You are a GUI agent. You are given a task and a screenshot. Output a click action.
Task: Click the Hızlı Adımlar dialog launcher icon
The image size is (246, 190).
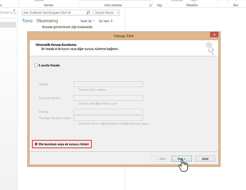[150, 6]
